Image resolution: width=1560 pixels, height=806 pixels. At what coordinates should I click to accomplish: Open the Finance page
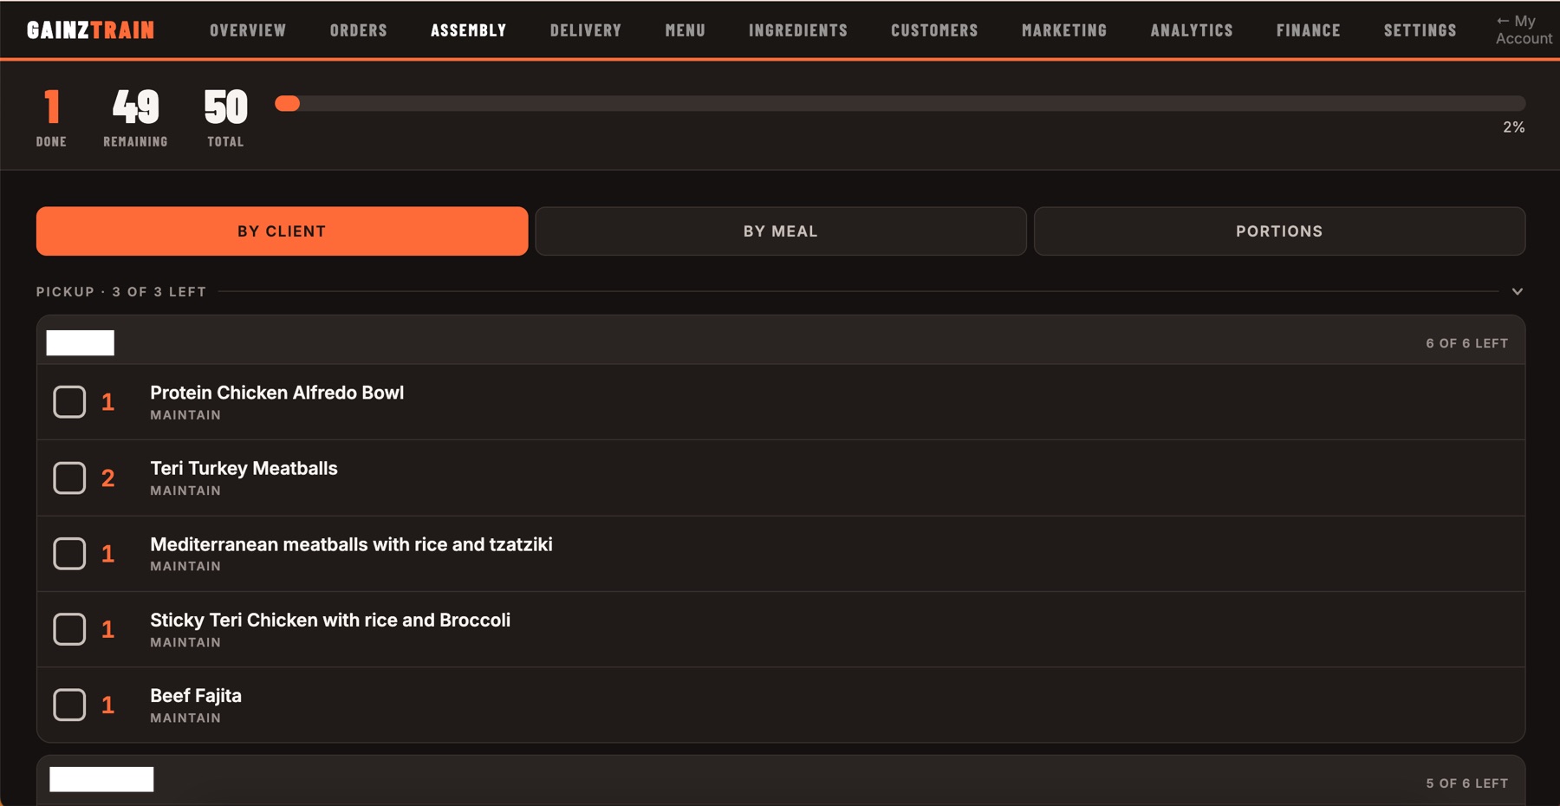pos(1308,30)
